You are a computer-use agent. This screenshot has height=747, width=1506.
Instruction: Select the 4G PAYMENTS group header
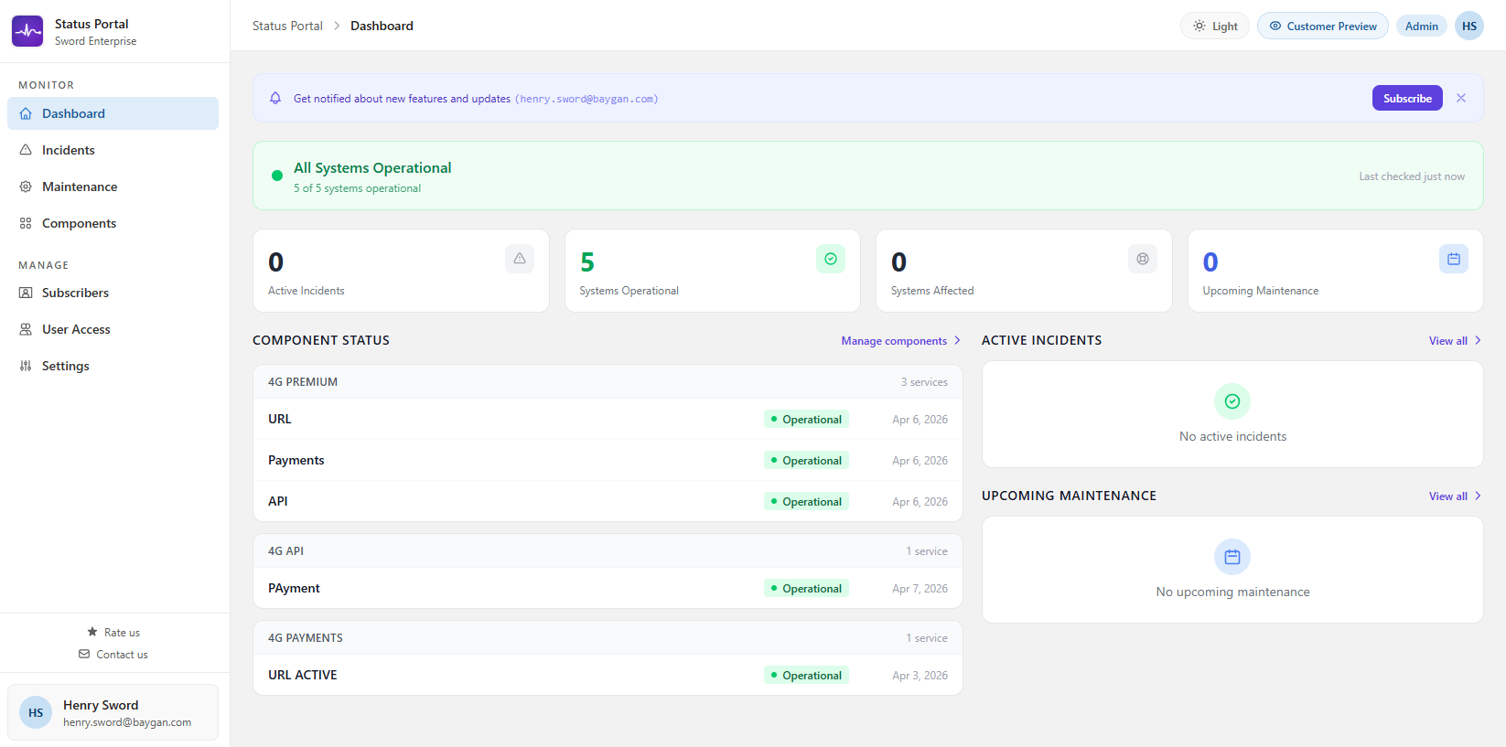(x=608, y=638)
